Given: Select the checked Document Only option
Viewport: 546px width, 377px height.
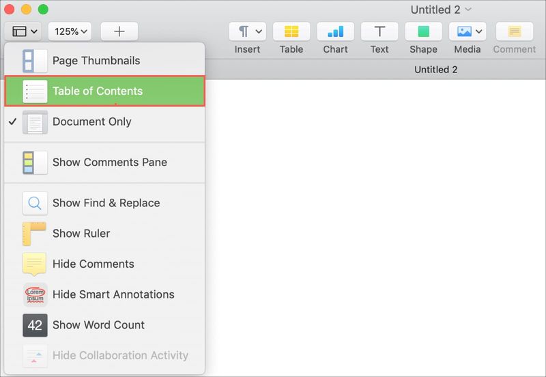Looking at the screenshot, I should coord(104,122).
